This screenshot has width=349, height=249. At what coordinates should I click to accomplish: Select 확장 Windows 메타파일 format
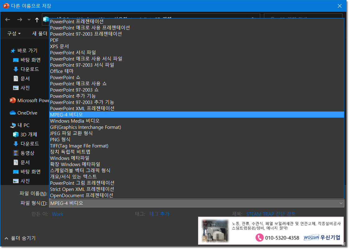point(197,165)
